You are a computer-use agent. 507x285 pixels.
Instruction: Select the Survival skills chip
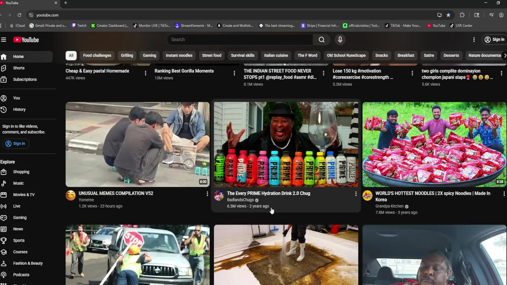click(x=243, y=55)
